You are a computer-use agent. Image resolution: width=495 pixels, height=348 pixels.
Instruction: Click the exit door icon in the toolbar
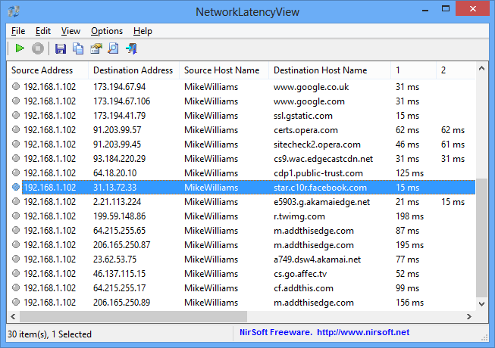pos(131,49)
